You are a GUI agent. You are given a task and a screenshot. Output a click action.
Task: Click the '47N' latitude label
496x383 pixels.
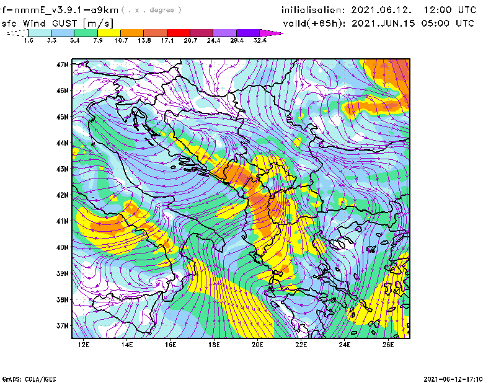[63, 64]
